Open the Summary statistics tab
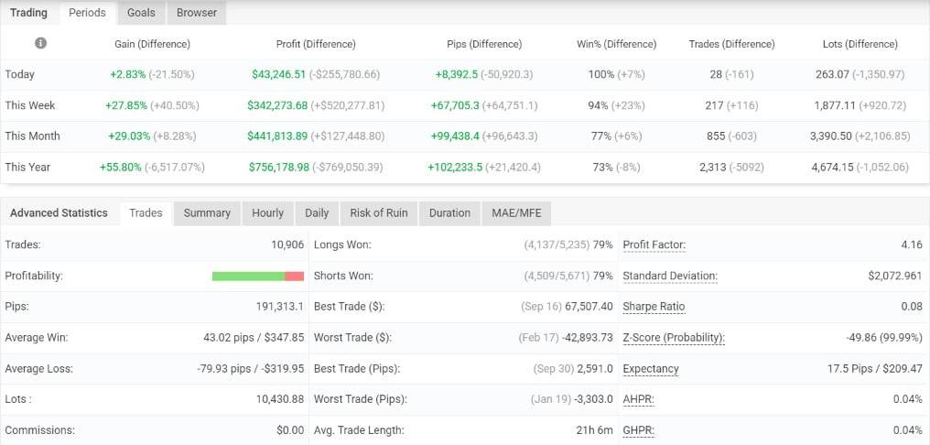The image size is (930, 445). tap(207, 212)
